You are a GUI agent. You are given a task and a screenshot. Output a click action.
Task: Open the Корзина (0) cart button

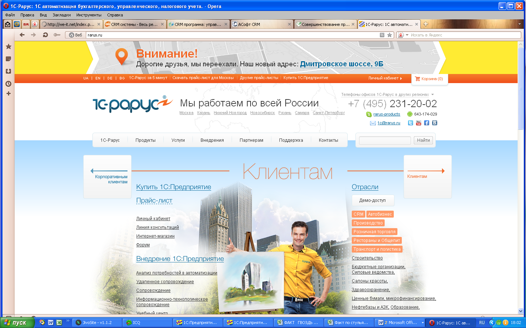click(430, 79)
